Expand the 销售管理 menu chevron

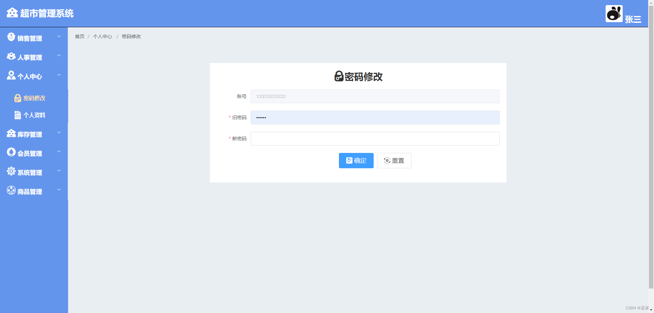point(59,36)
